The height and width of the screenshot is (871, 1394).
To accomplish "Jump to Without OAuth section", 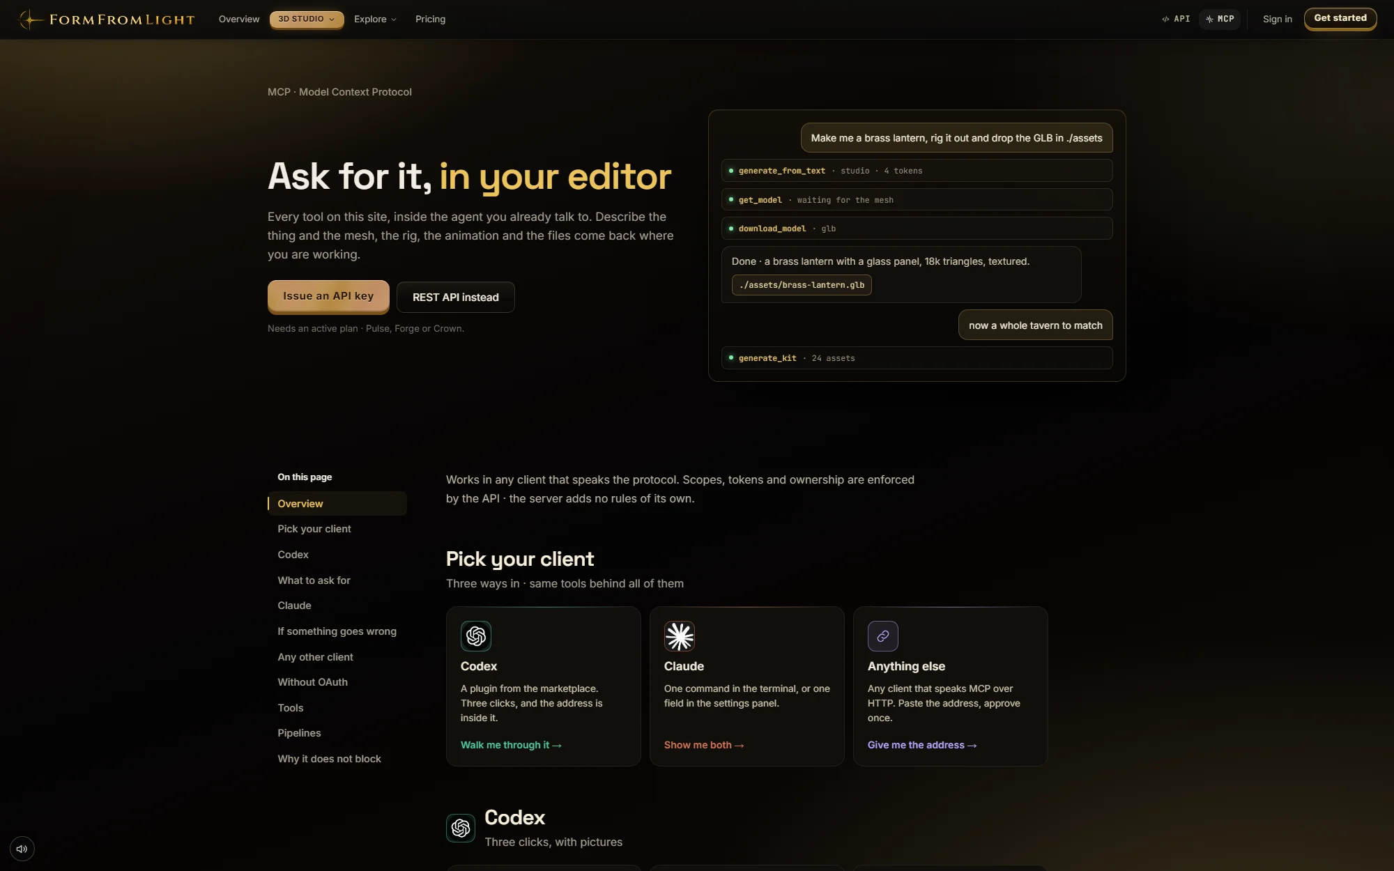I will point(312,682).
